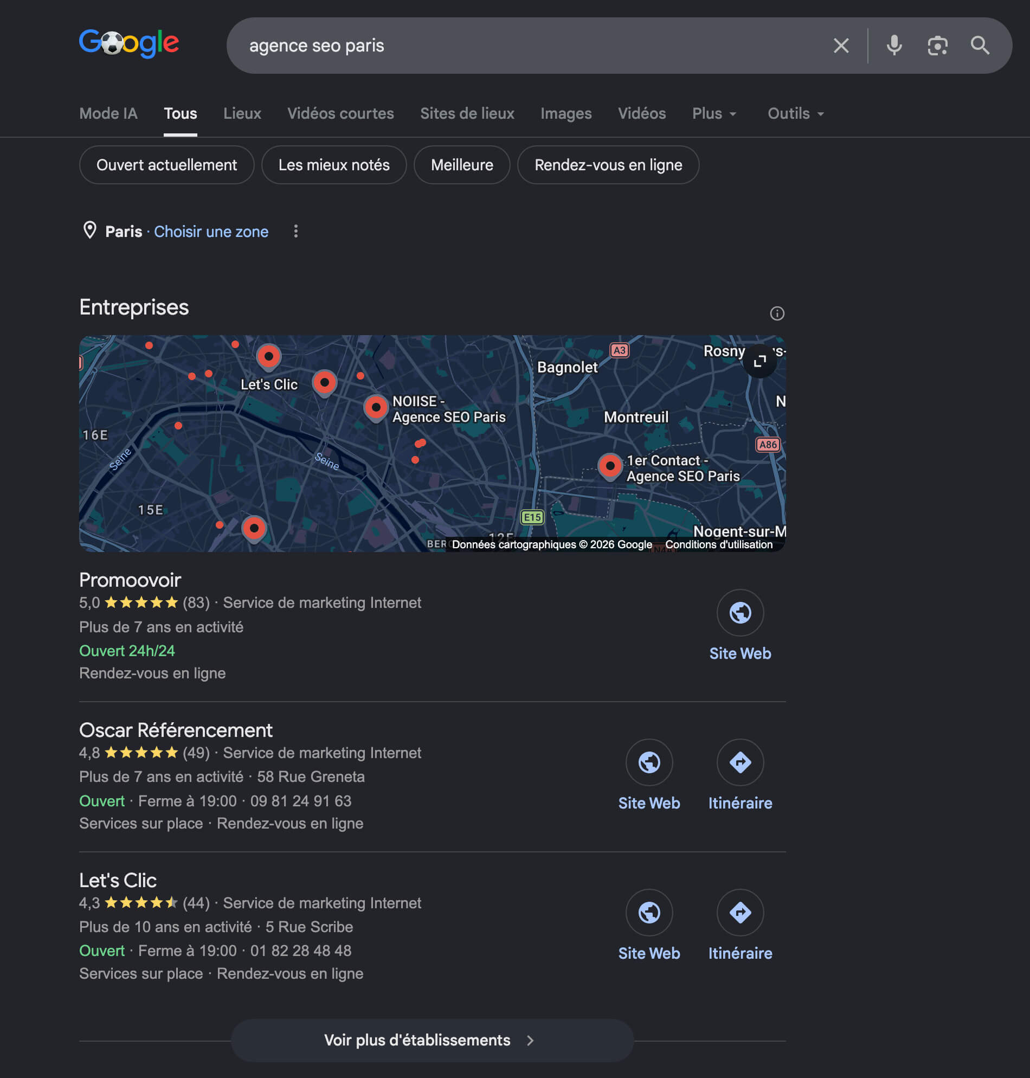Open the Promoovoir business listing

tap(130, 580)
